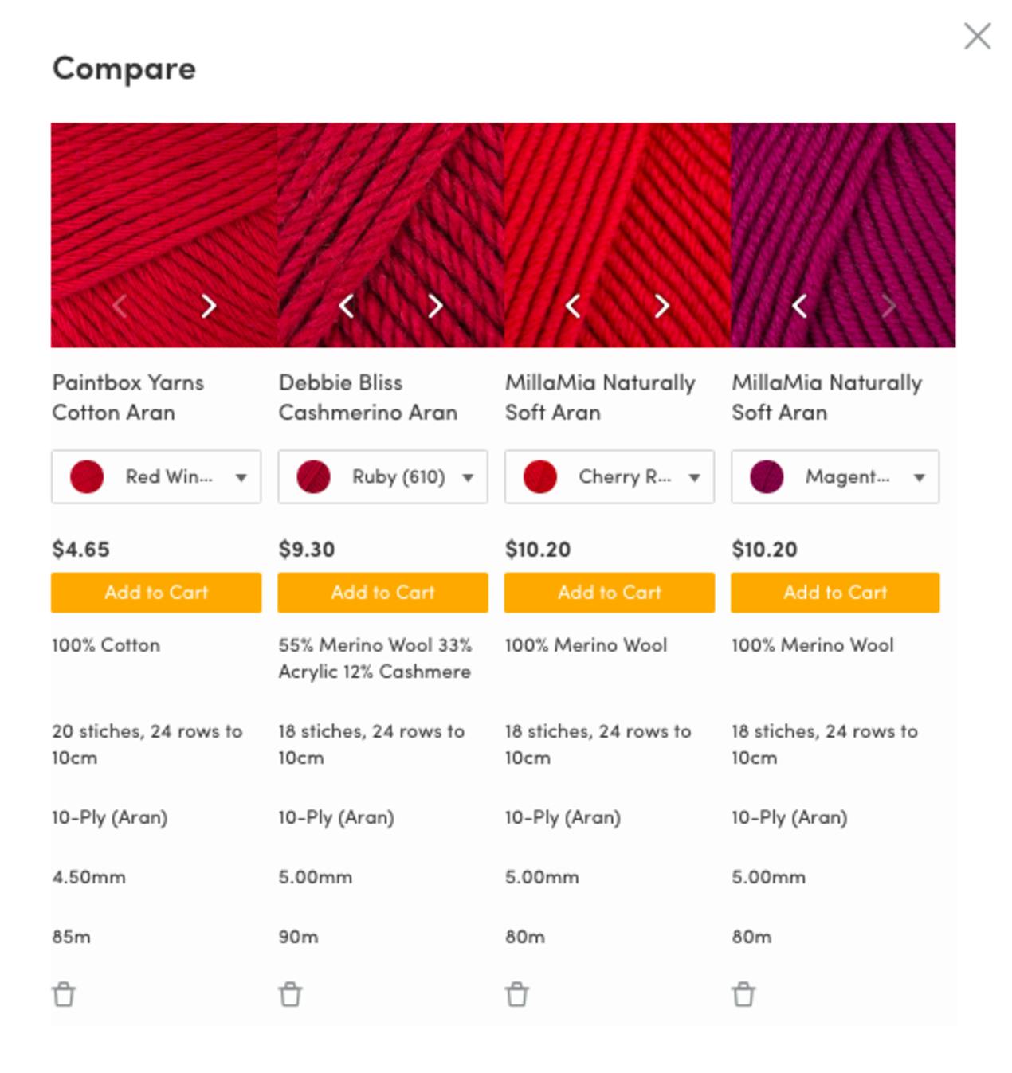Advance Debbie Bliss yarn carousel to next image

(x=435, y=305)
